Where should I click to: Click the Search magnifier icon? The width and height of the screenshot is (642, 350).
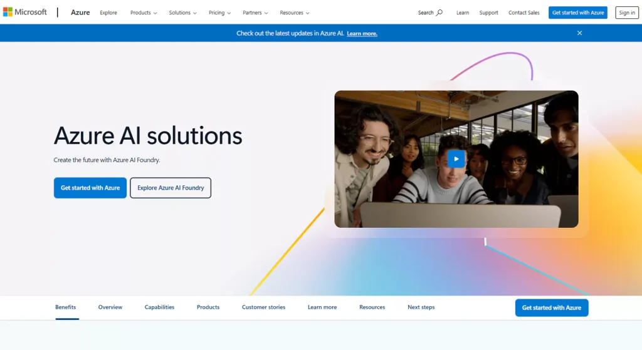(x=439, y=13)
